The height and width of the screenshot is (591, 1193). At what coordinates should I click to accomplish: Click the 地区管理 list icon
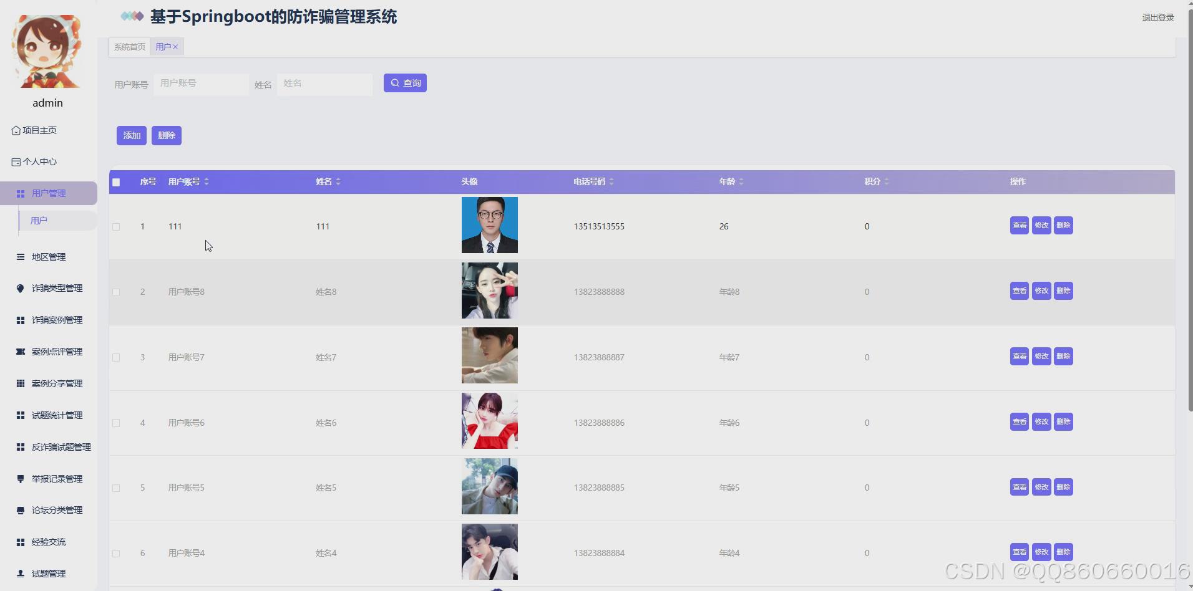[21, 257]
